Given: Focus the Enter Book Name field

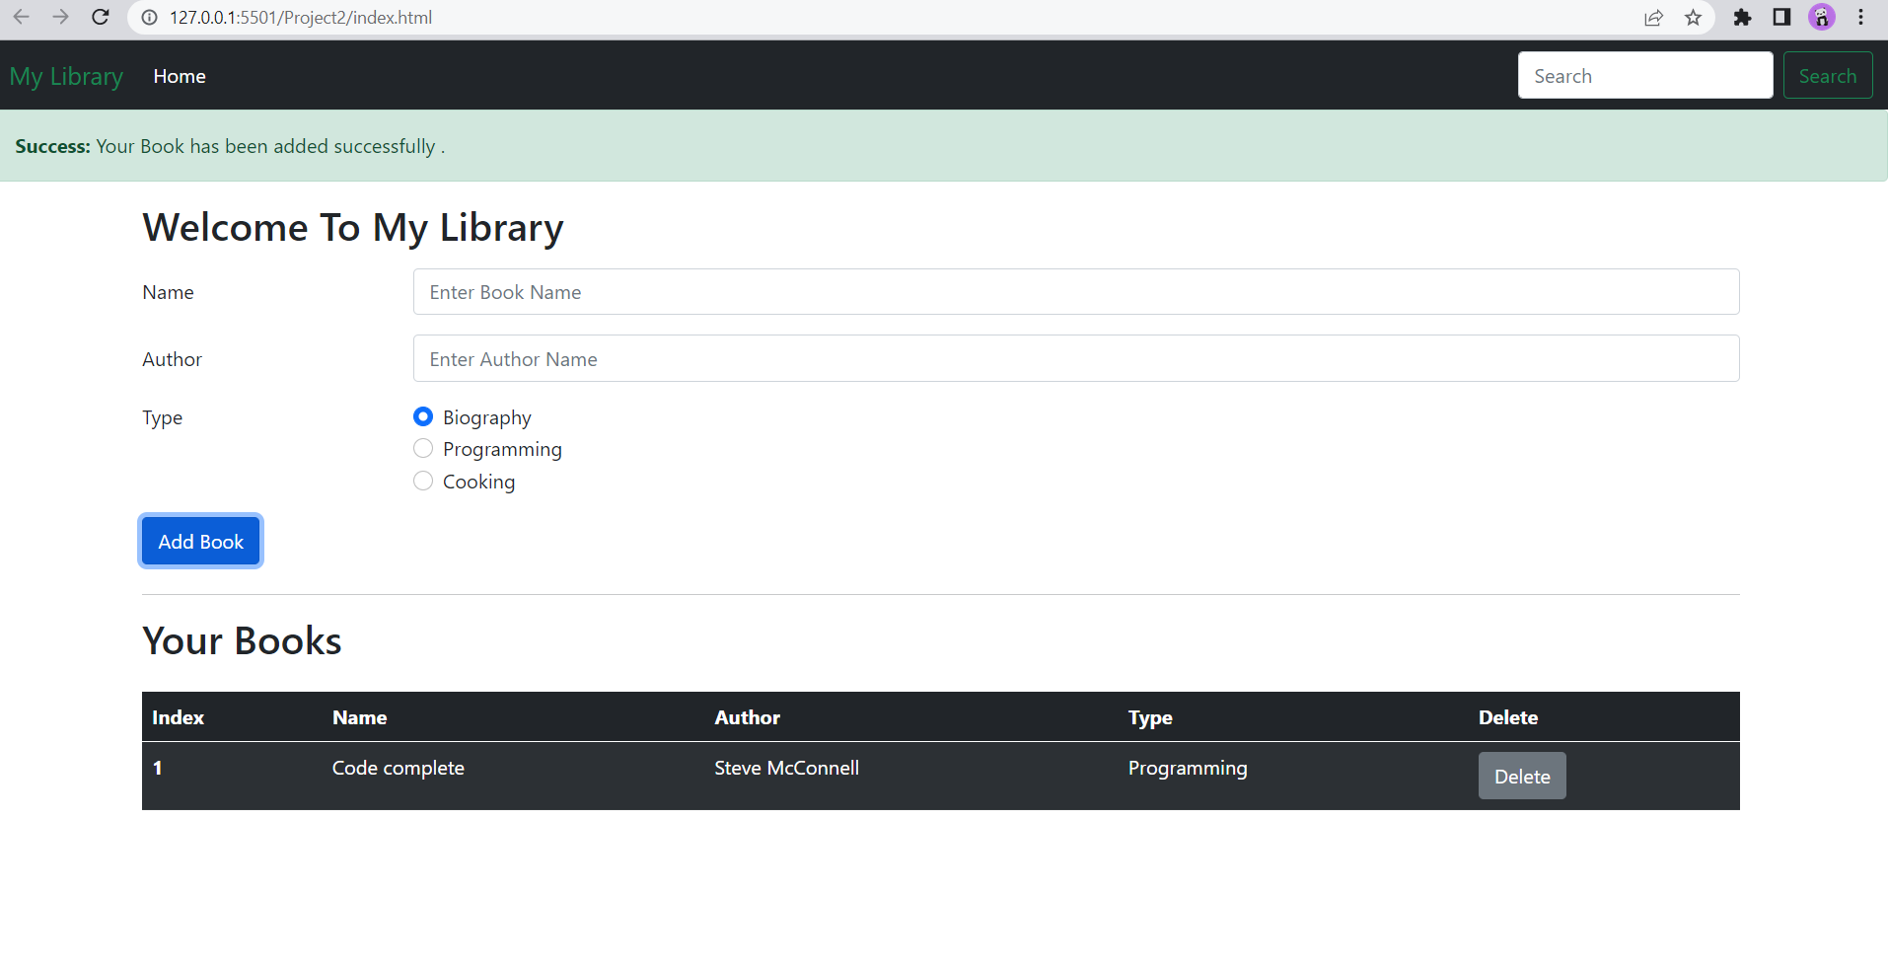Looking at the screenshot, I should tap(1076, 292).
